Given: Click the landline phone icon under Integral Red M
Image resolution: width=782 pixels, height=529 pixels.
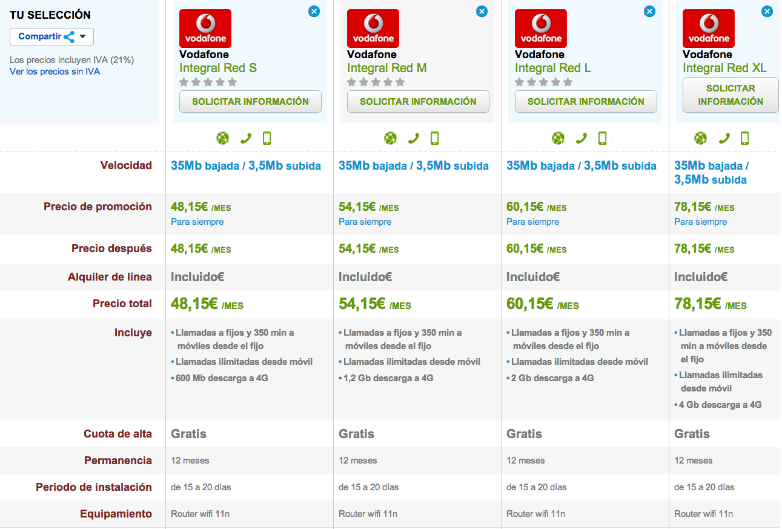Looking at the screenshot, I should coord(413,139).
